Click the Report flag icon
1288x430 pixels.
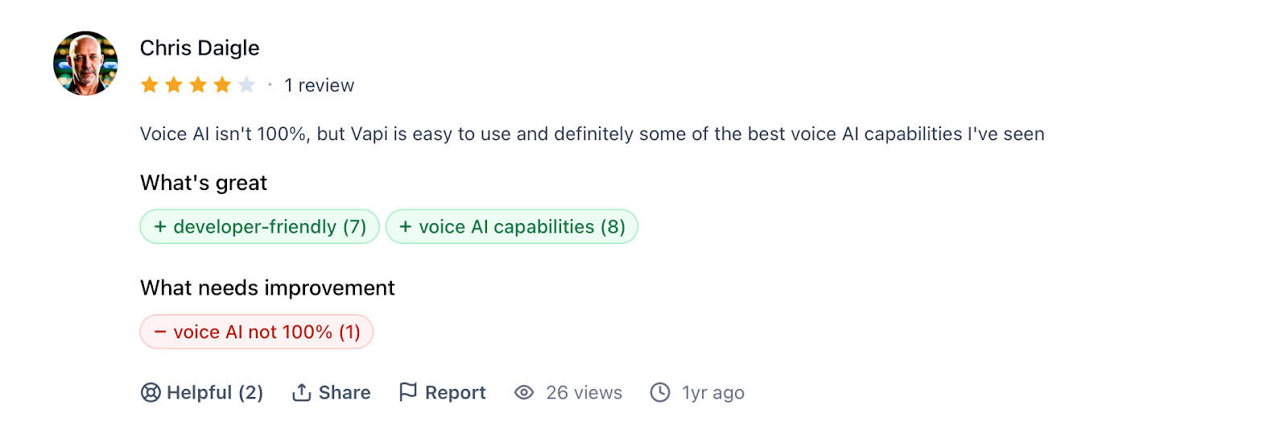tap(408, 391)
